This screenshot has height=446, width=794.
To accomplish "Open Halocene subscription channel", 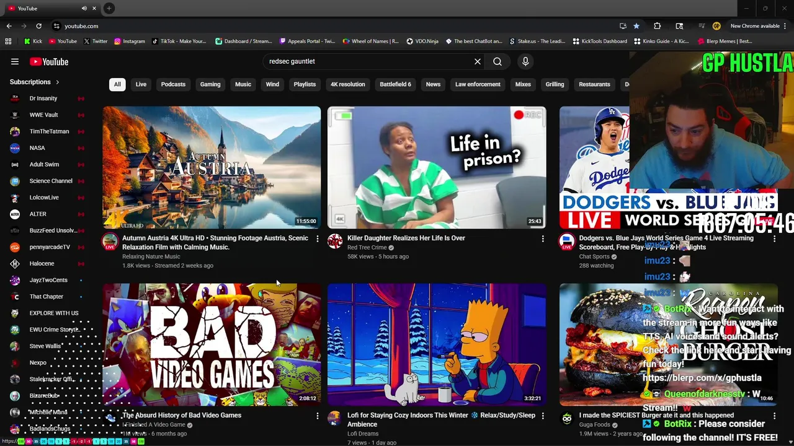I will pyautogui.click(x=47, y=263).
